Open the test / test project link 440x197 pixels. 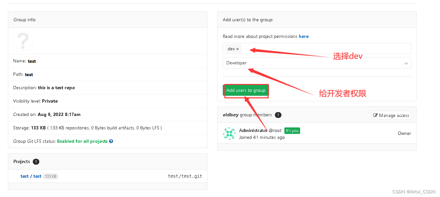pyautogui.click(x=31, y=176)
